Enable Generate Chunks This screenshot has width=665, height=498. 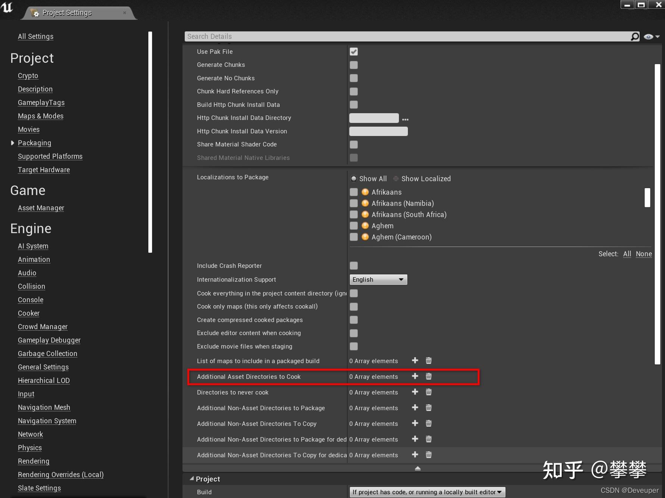click(353, 65)
